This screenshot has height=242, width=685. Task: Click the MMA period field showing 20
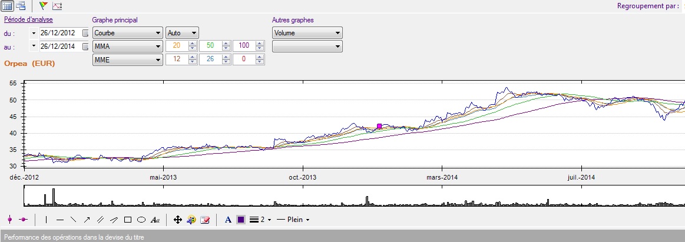coord(176,46)
